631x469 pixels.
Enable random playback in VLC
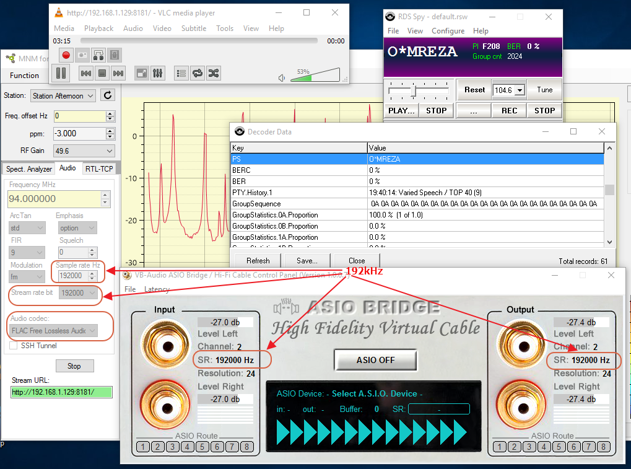coord(213,73)
